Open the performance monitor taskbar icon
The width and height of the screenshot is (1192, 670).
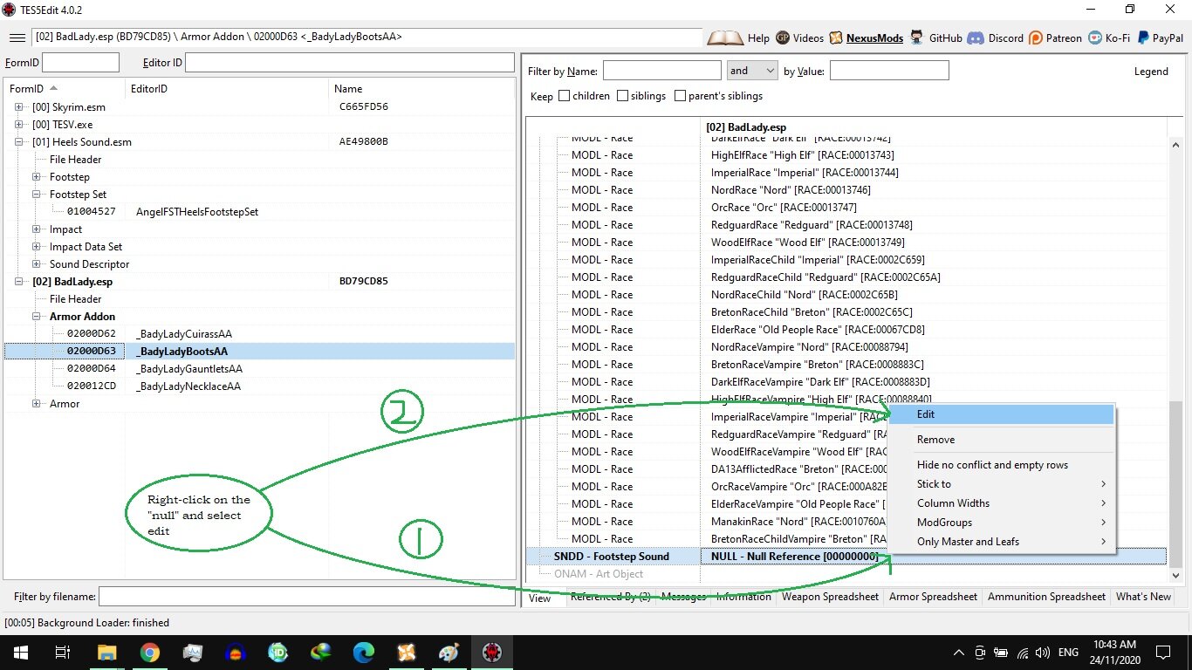click(x=192, y=653)
